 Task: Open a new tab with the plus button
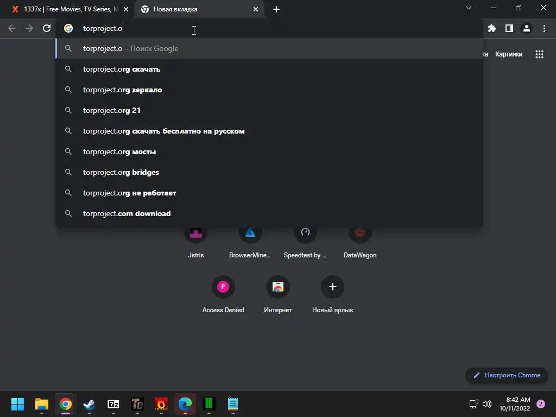(x=276, y=9)
